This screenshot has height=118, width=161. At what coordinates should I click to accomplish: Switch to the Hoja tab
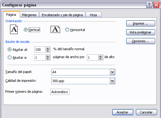click(x=93, y=15)
